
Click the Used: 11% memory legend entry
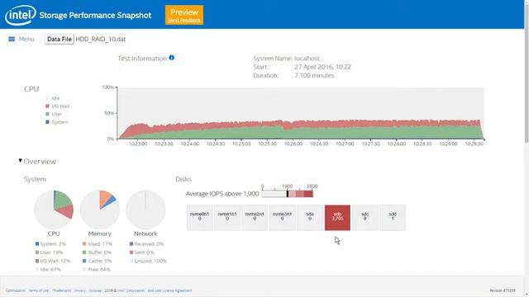pos(98,244)
